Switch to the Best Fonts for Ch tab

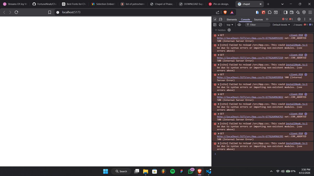pyautogui.click(x=75, y=4)
